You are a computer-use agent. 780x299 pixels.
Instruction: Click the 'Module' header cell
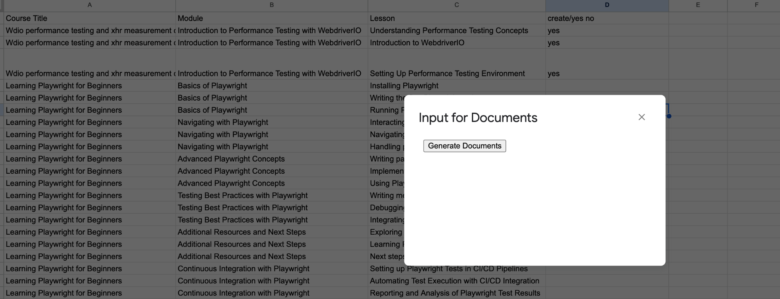(272, 18)
